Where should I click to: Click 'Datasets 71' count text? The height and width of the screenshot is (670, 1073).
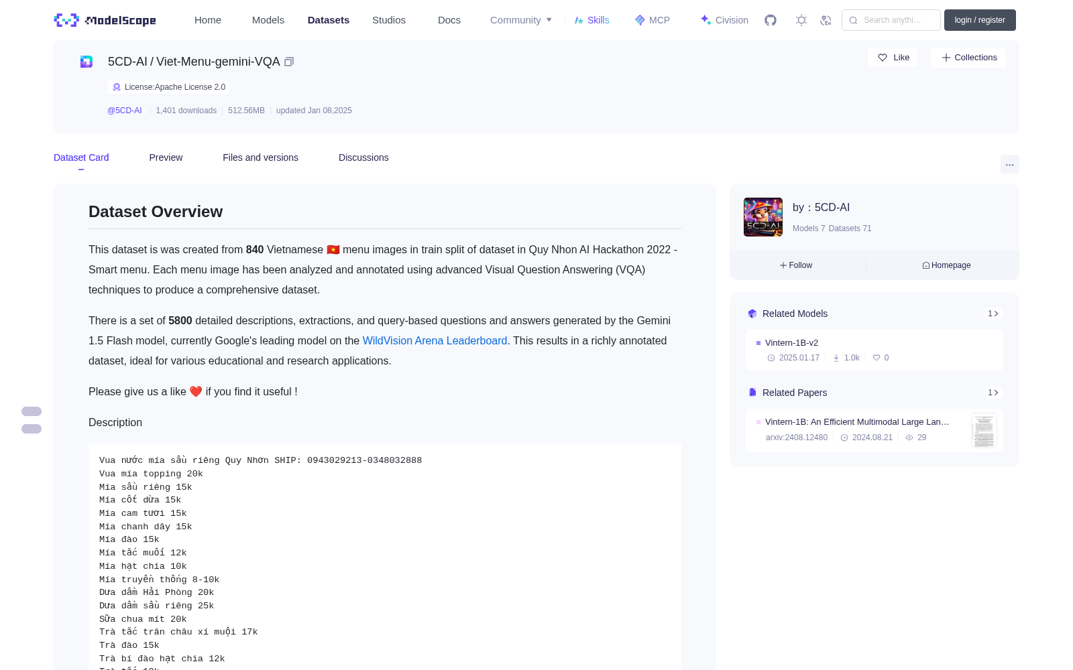[850, 228]
